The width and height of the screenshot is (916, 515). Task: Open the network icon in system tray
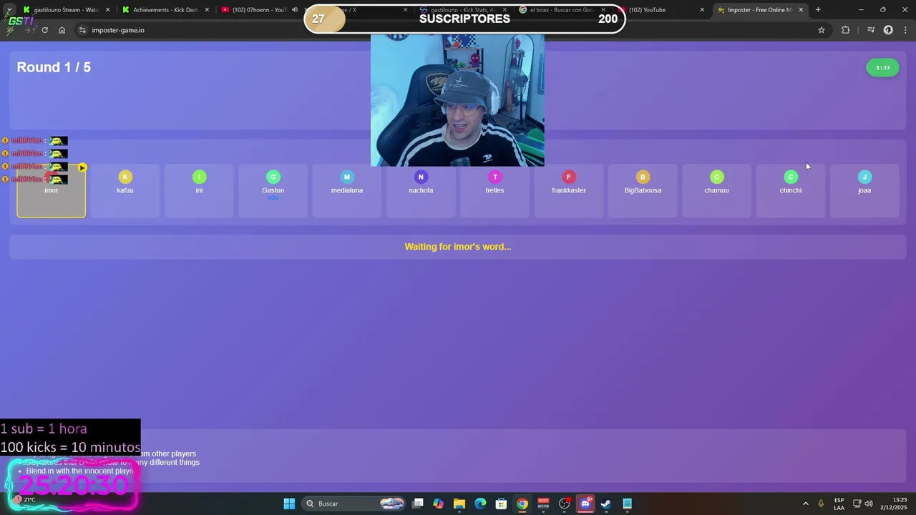(857, 504)
